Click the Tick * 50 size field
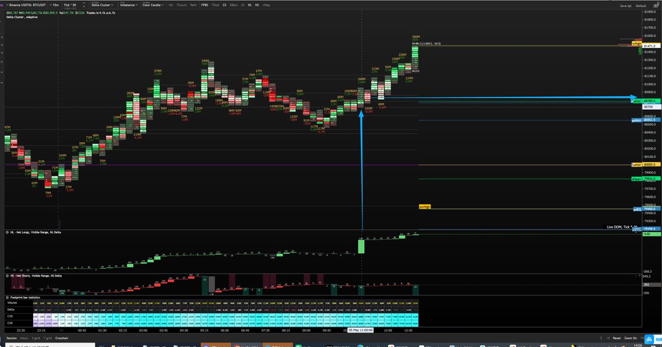Viewport: 662px width, 347px height. tap(70, 5)
